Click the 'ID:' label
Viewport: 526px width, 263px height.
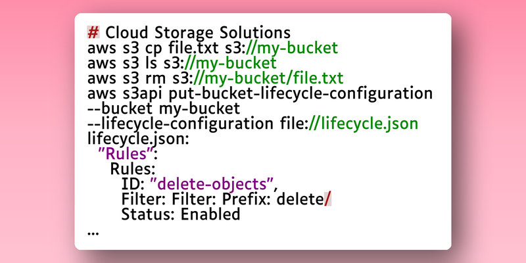[133, 184]
